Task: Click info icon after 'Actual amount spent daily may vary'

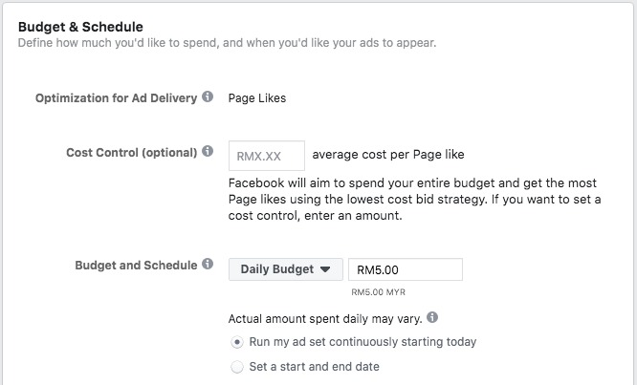Action: (x=432, y=317)
